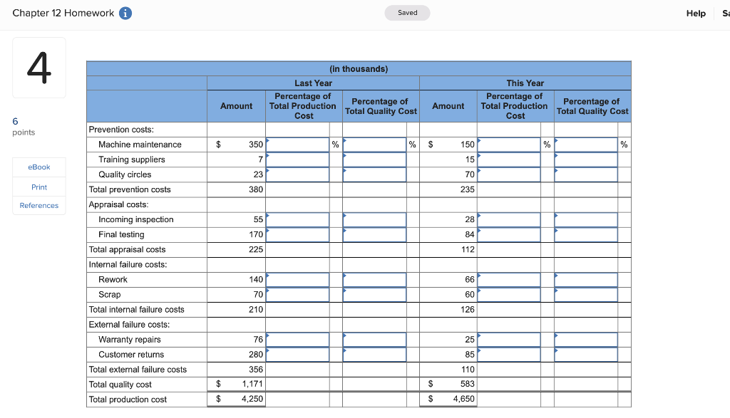The image size is (730, 418).
Task: Click Last Year production cost field for Rework
Action: [x=297, y=279]
